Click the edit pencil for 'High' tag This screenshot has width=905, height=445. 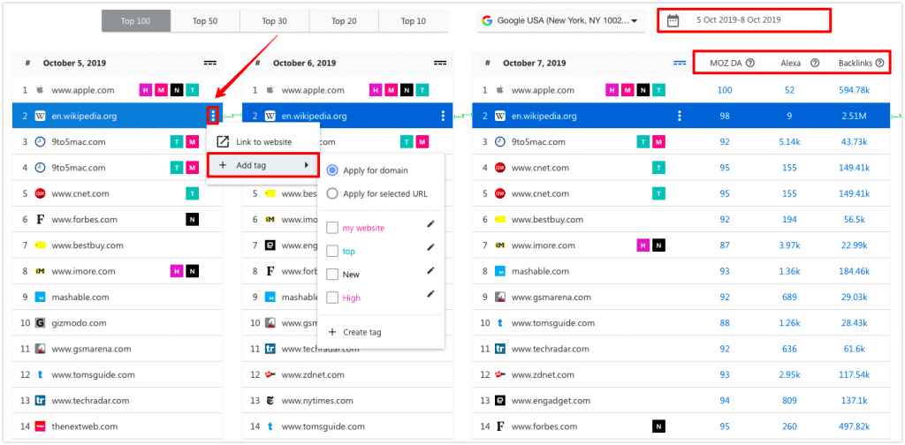point(430,294)
